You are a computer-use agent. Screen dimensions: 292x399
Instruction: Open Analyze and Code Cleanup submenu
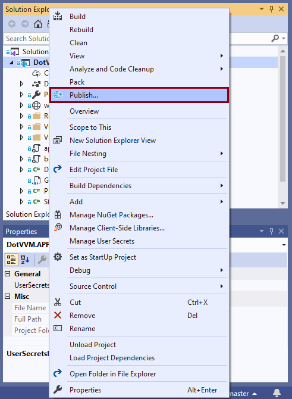(x=139, y=69)
